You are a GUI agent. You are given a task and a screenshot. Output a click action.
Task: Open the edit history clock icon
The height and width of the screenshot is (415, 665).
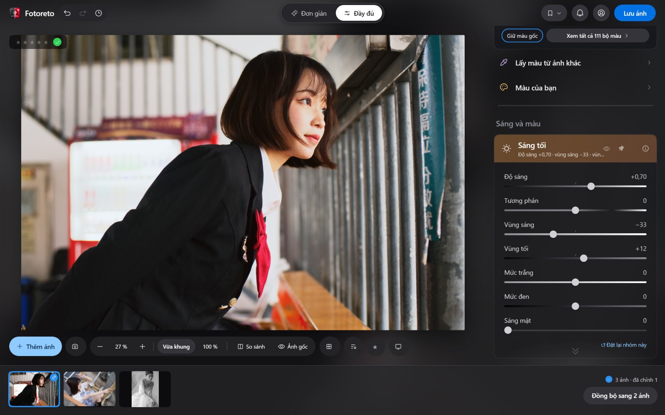[x=99, y=13]
